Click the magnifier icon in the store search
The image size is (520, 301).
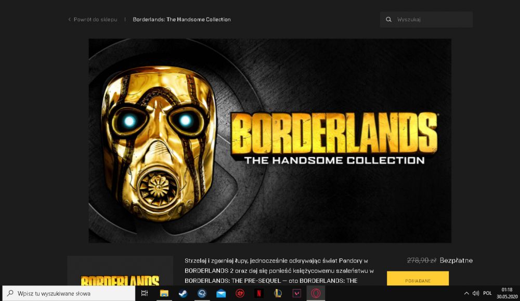[388, 20]
